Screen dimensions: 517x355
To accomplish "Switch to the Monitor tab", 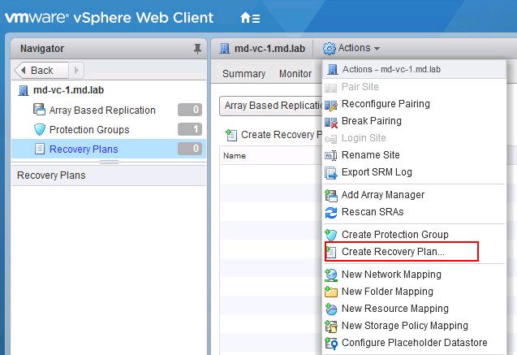I will tap(295, 74).
